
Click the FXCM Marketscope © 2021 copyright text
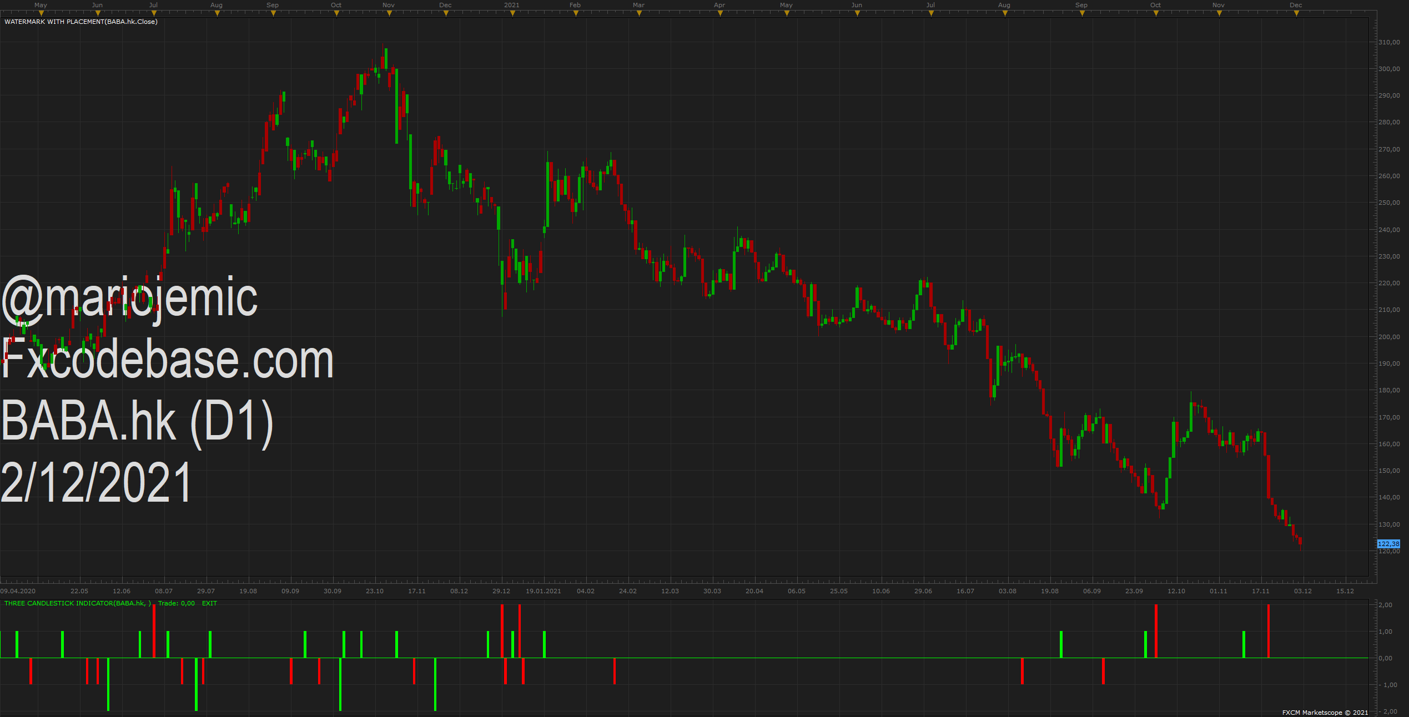point(1325,713)
